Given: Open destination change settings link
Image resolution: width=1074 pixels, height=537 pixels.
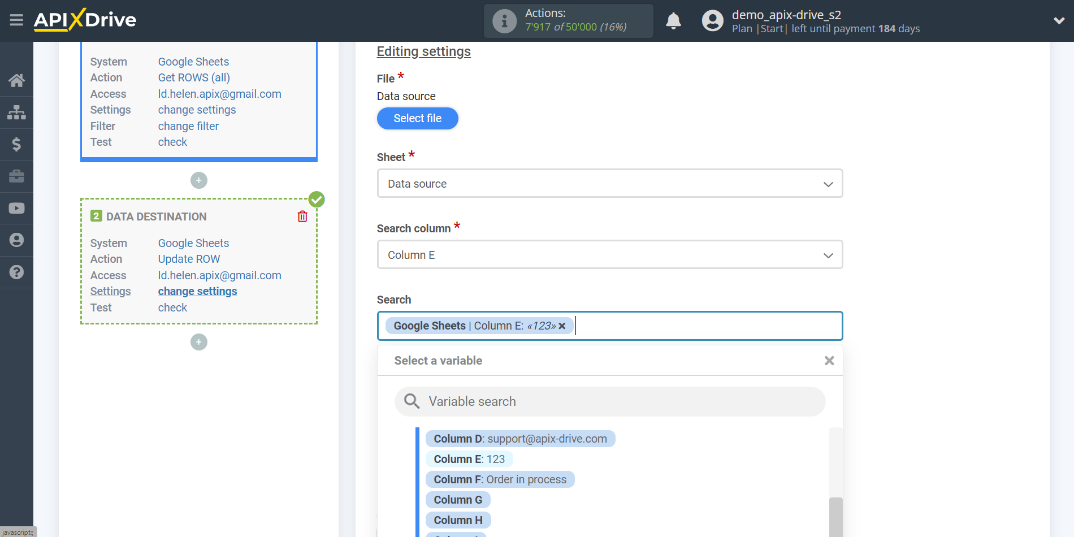Looking at the screenshot, I should pyautogui.click(x=197, y=291).
